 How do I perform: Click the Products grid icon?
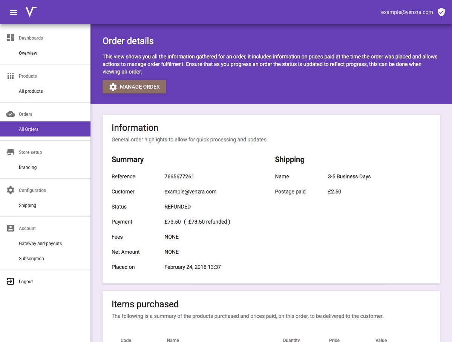(x=11, y=76)
